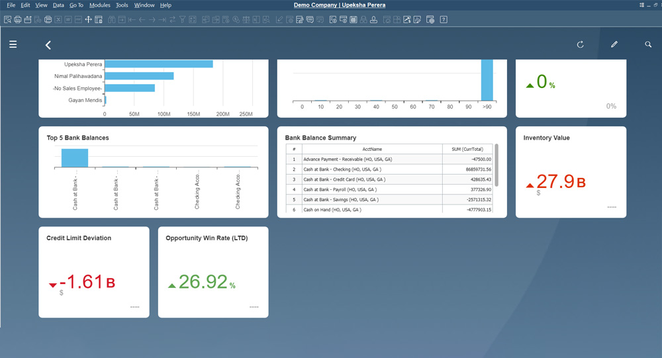Click the back arrow icon

pyautogui.click(x=48, y=45)
